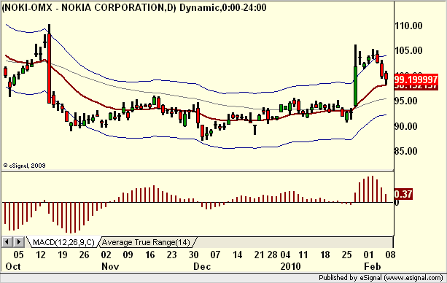Click the right scroll arrow beside MACD tab
Viewport: 447px width, 283px height.
pos(18,242)
